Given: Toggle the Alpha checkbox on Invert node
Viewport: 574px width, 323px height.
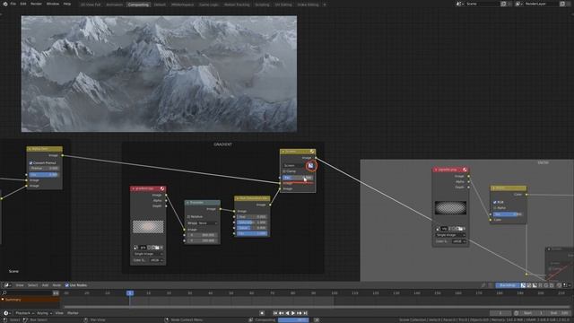Looking at the screenshot, I should point(495,207).
